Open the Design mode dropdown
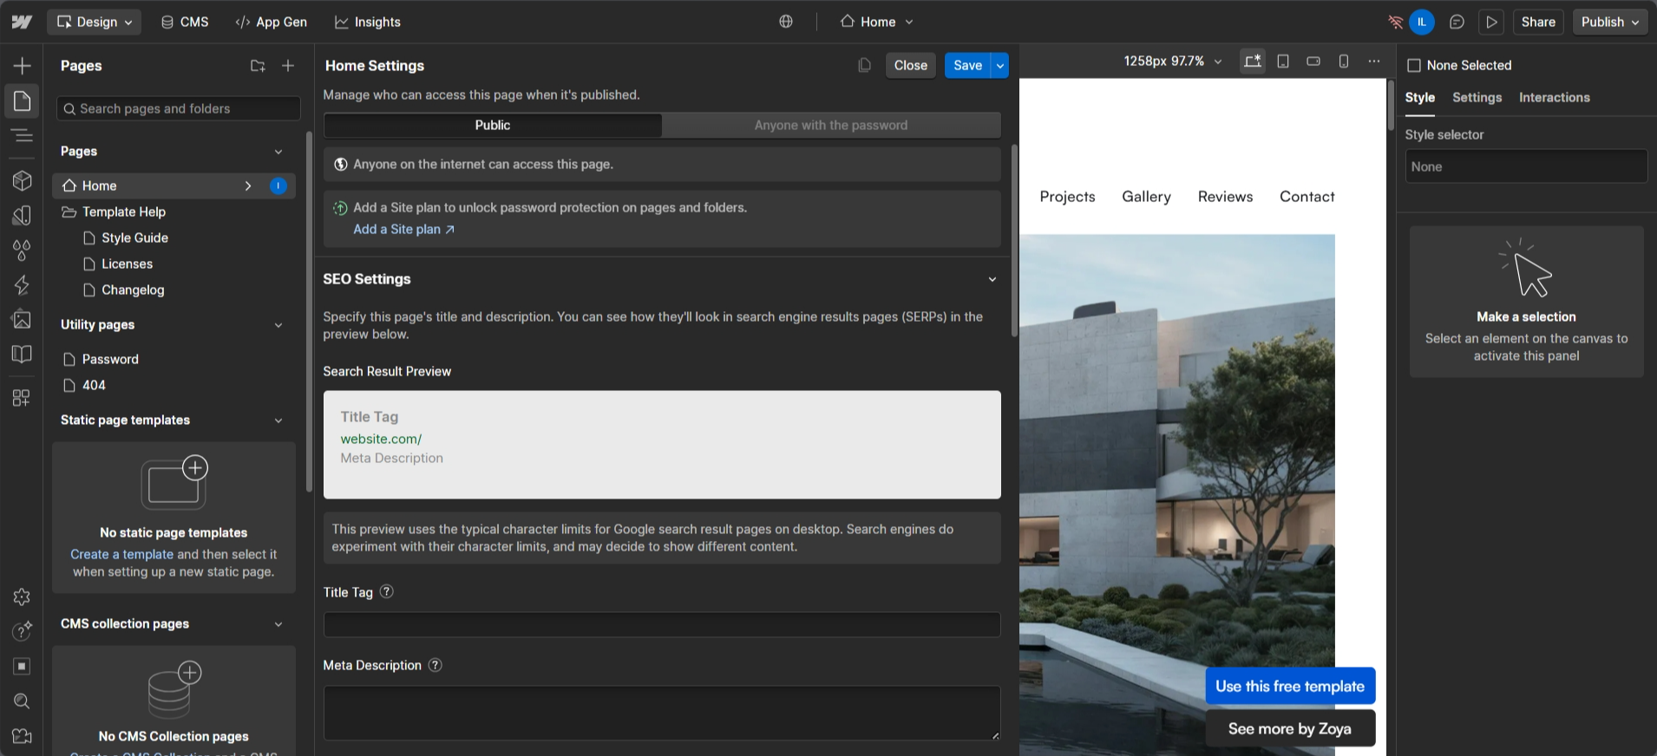This screenshot has width=1657, height=756. tap(95, 22)
